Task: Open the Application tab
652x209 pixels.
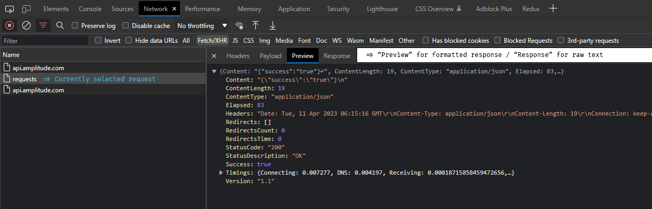Action: [294, 9]
